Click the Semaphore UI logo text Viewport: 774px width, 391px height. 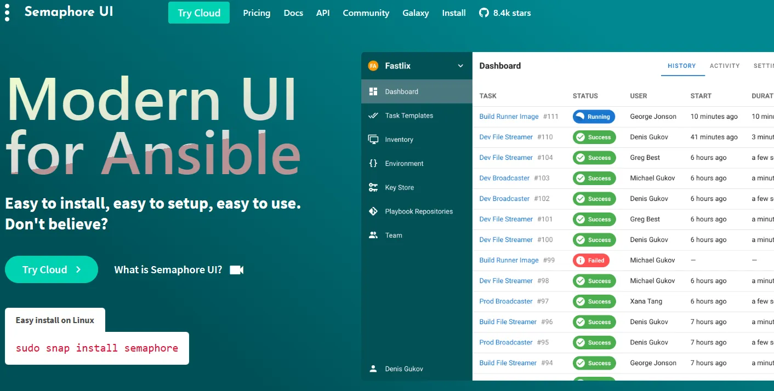[69, 12]
